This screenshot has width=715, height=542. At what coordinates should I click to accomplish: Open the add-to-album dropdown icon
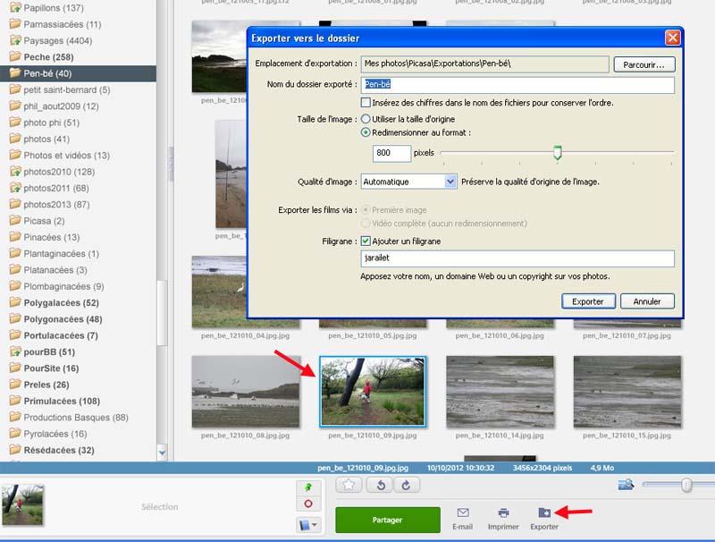pyautogui.click(x=308, y=525)
